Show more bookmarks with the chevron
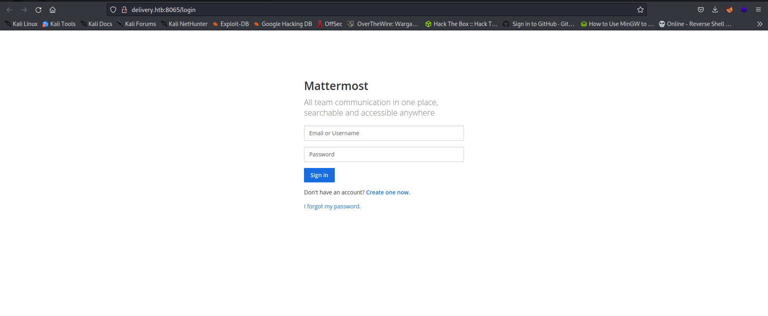Image resolution: width=768 pixels, height=316 pixels. click(760, 24)
